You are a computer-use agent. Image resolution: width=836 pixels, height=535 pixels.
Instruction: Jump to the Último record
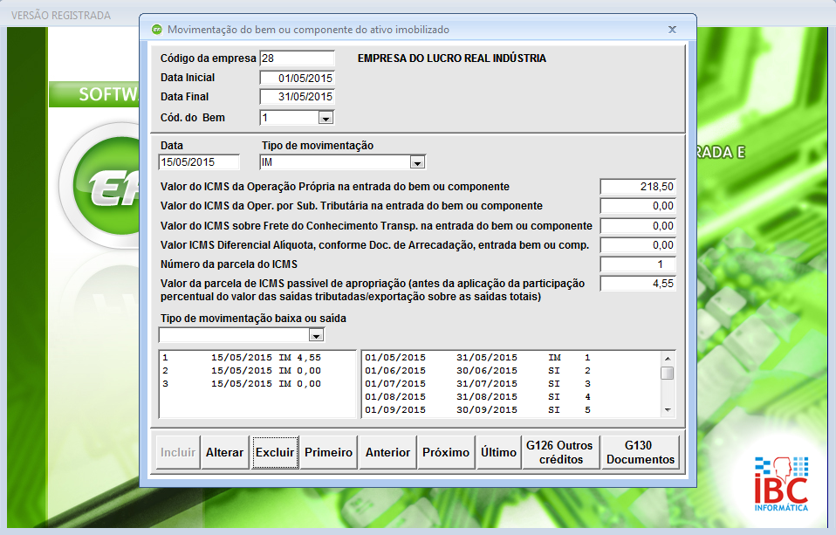click(498, 452)
